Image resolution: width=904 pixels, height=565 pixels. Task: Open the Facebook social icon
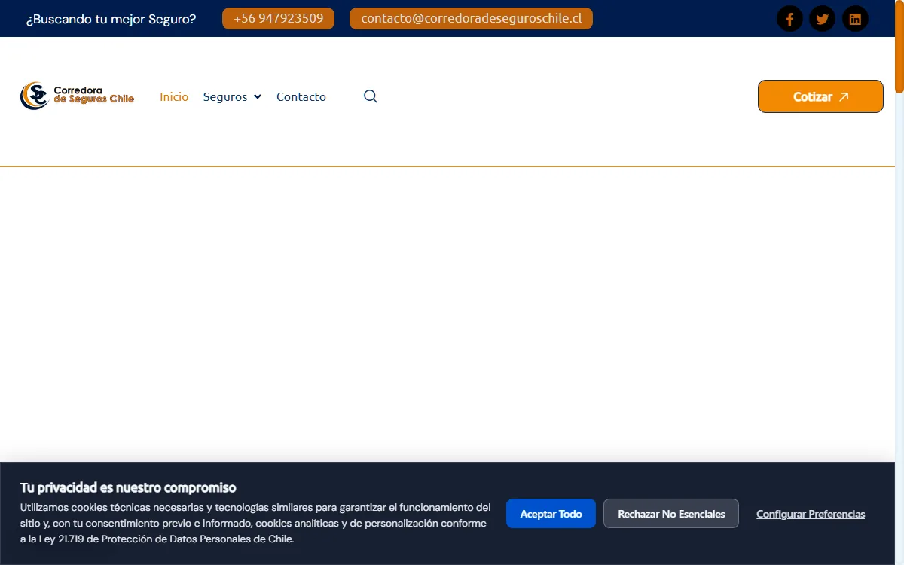point(789,19)
